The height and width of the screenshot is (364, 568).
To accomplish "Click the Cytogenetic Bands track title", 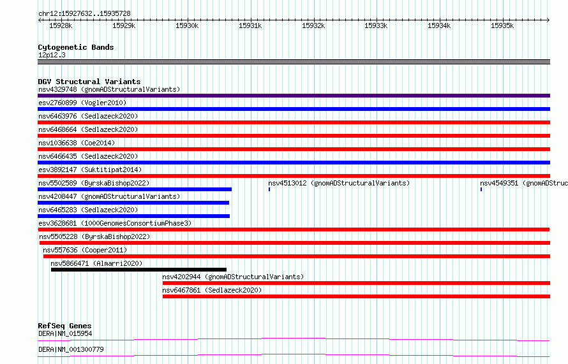I will pos(76,47).
